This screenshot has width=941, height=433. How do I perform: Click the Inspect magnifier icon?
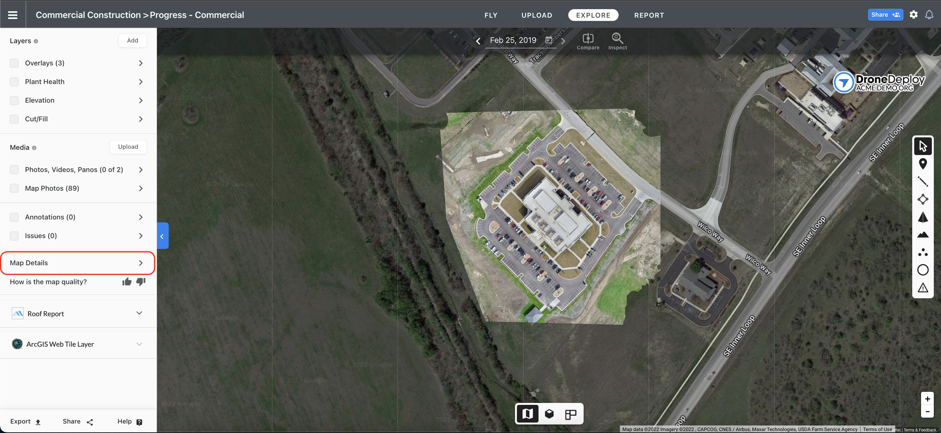(617, 38)
